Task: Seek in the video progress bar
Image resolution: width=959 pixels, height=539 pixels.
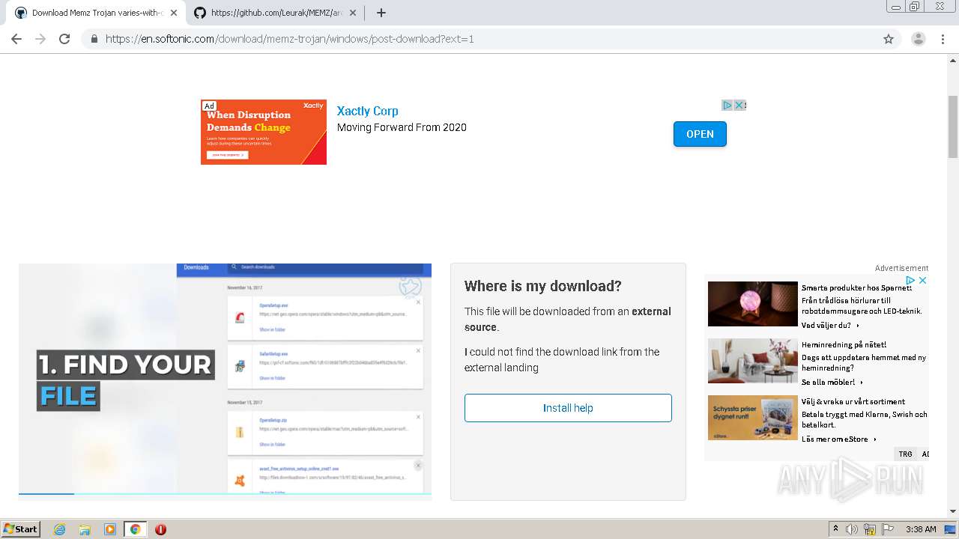Action: click(x=225, y=494)
